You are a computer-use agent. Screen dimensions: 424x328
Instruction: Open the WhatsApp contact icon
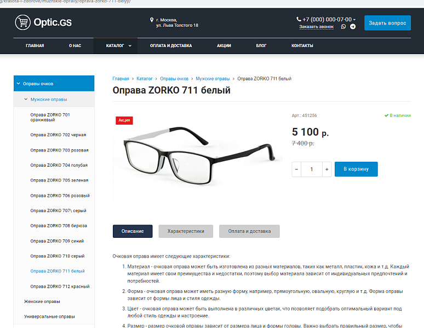[343, 26]
